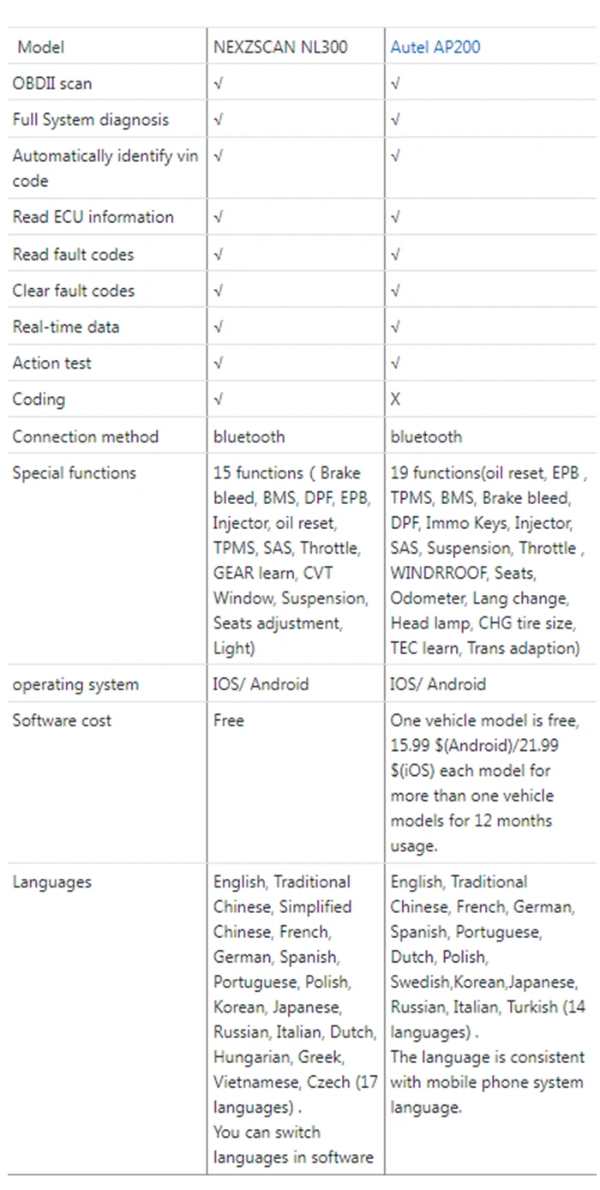Click the Model header cell
The height and width of the screenshot is (1190, 600).
(x=41, y=47)
